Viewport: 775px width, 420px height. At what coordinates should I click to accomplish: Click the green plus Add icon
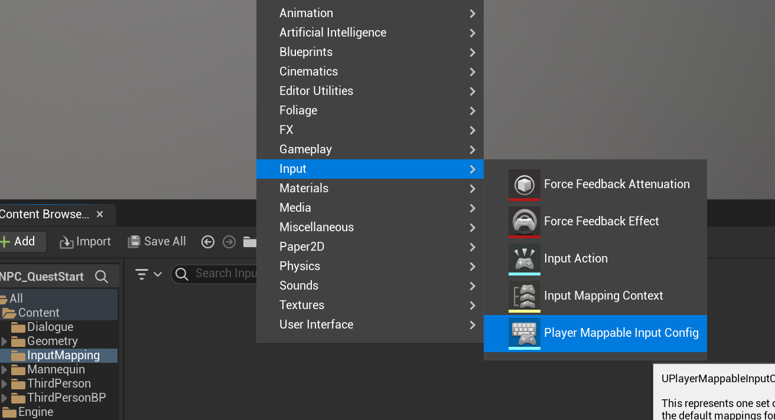(5, 241)
